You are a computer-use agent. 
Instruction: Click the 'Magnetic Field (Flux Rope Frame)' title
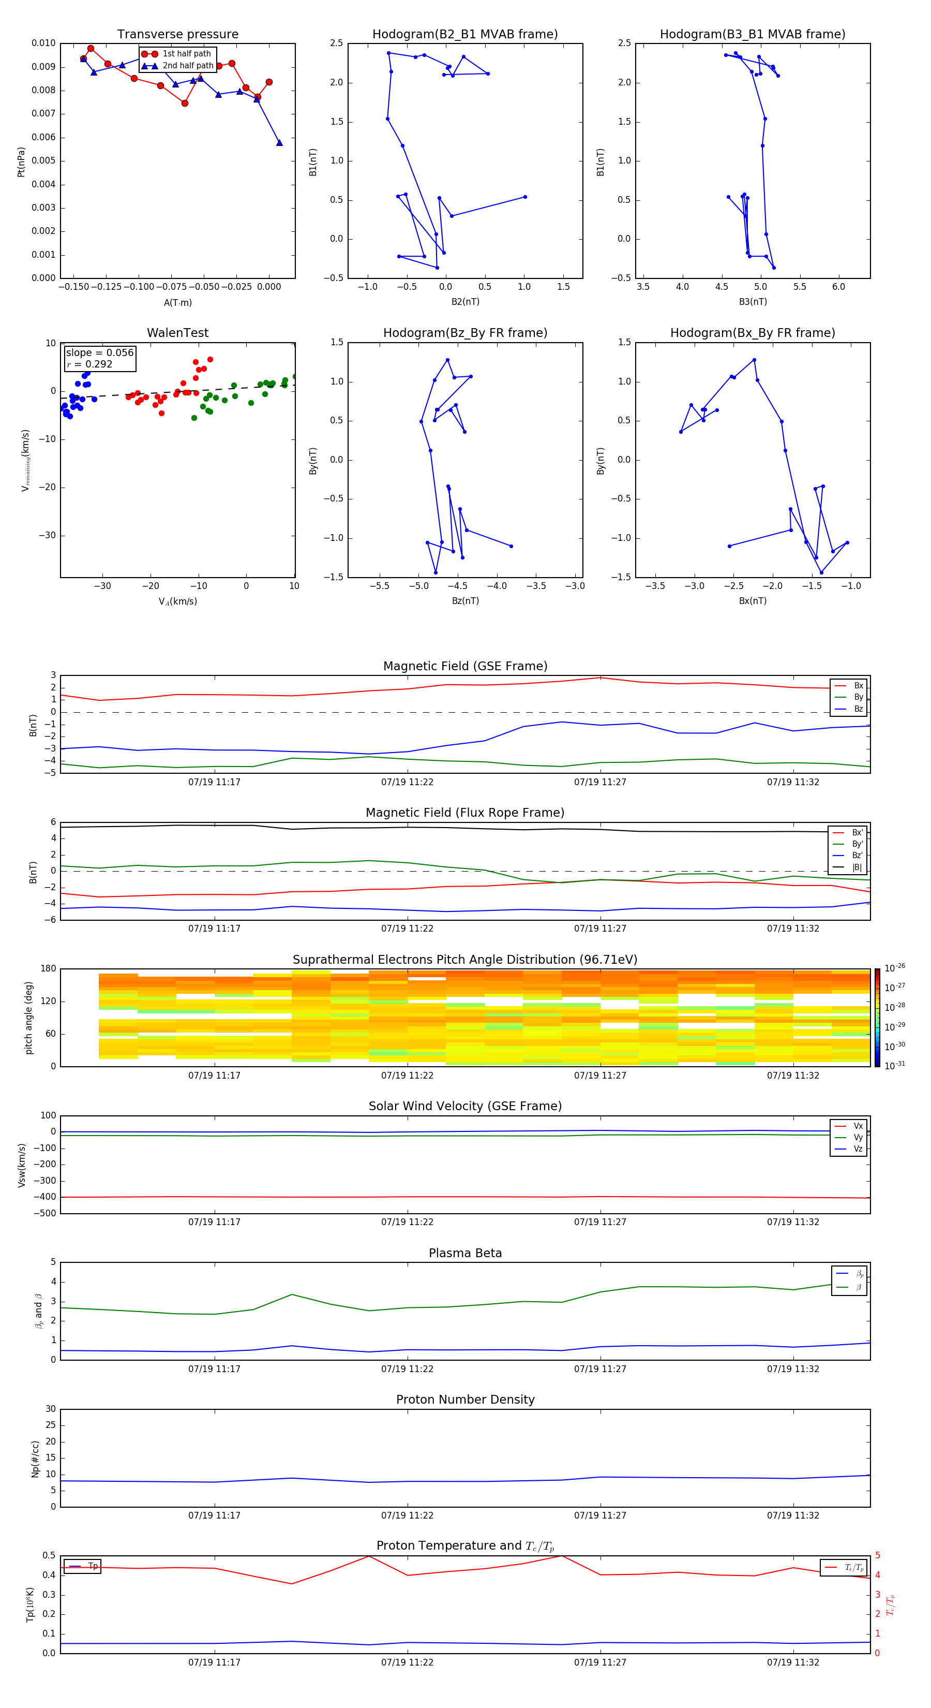coord(465,813)
